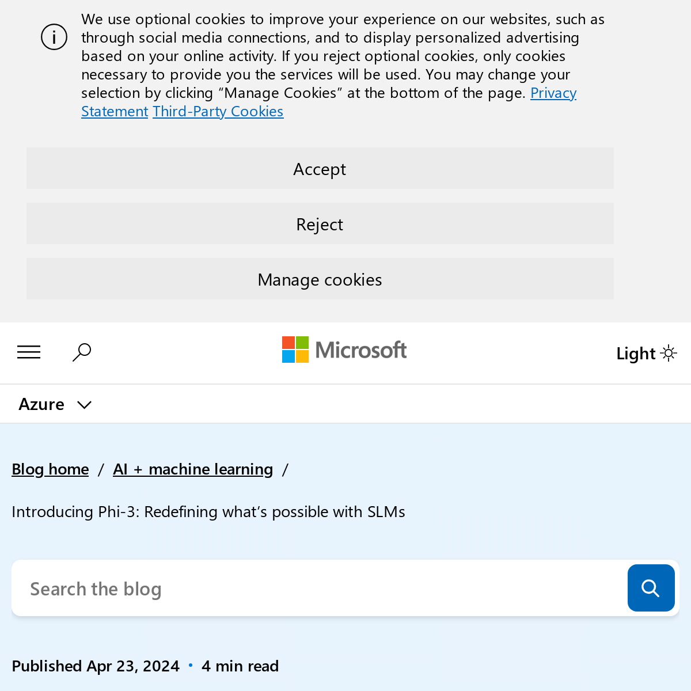
Task: Open AI + machine learning breadcrumb
Action: 193,469
